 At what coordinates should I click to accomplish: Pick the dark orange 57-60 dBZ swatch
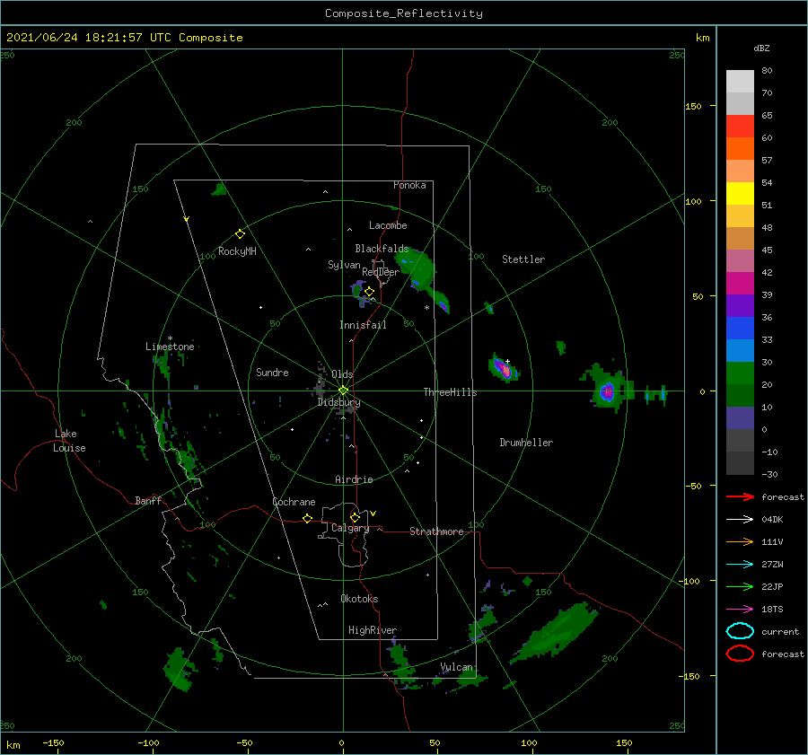coord(740,149)
